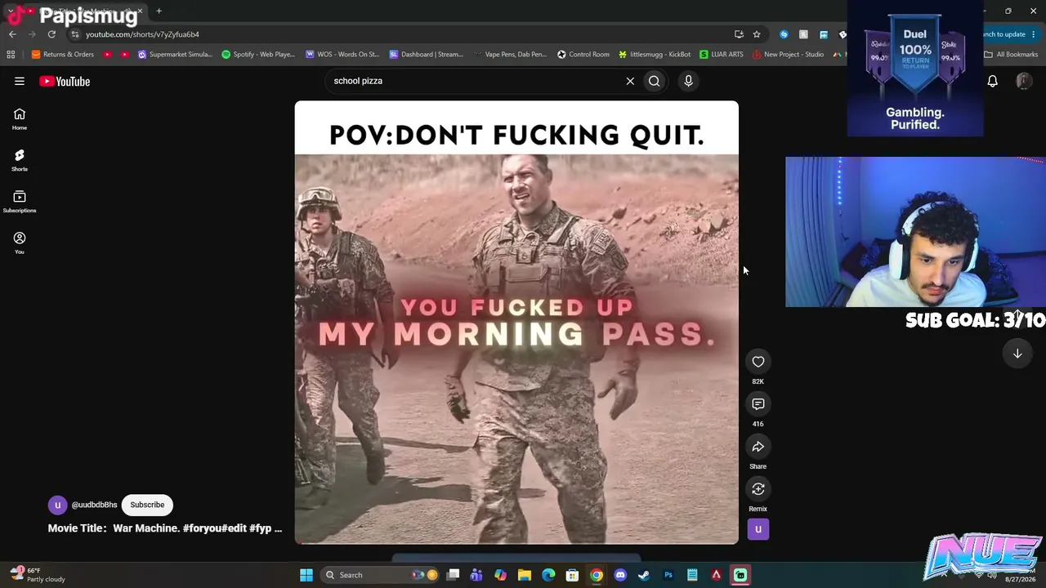Open the taskbar date clock
Image resolution: width=1046 pixels, height=588 pixels.
coord(1020,579)
